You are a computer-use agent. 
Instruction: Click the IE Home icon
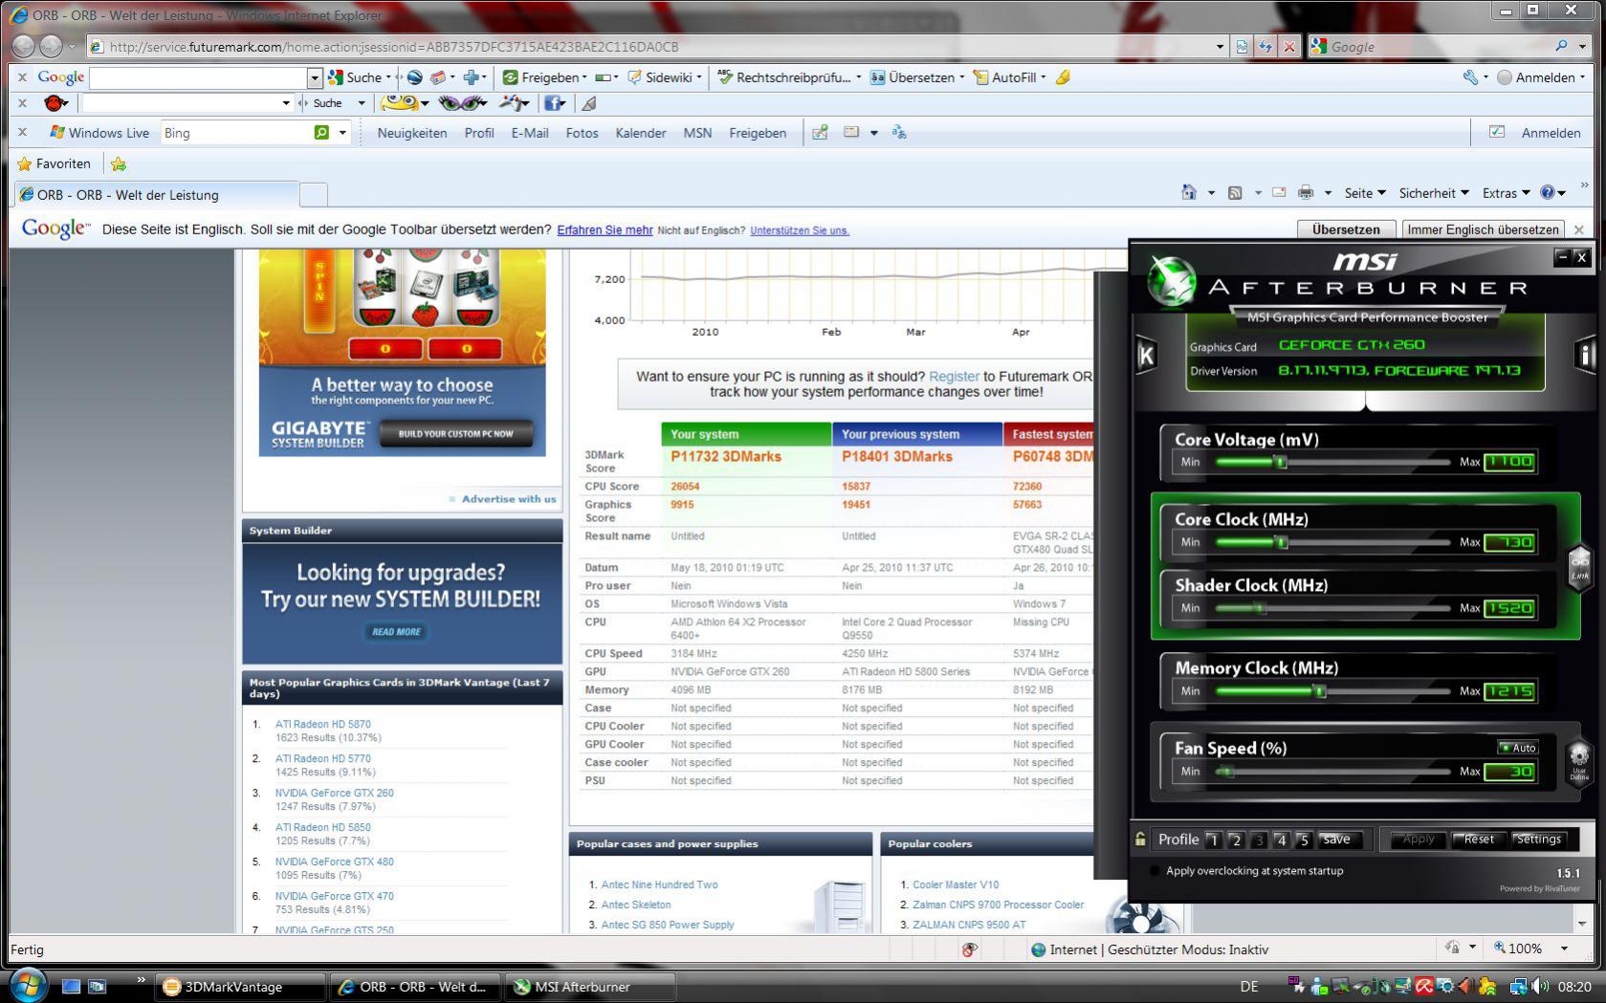tap(1189, 192)
